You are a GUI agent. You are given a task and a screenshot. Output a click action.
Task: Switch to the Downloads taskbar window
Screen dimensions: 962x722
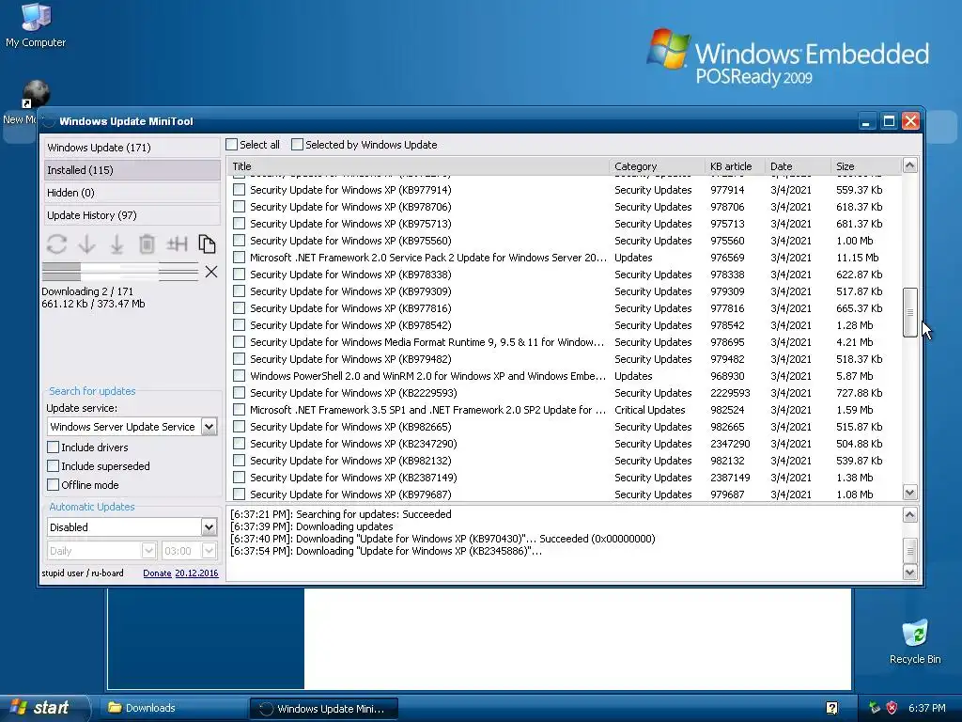pyautogui.click(x=173, y=708)
